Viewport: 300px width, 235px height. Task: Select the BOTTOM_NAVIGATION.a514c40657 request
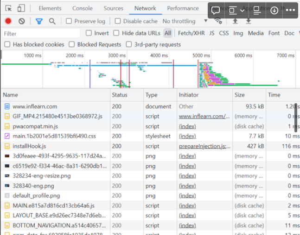(150, 225)
